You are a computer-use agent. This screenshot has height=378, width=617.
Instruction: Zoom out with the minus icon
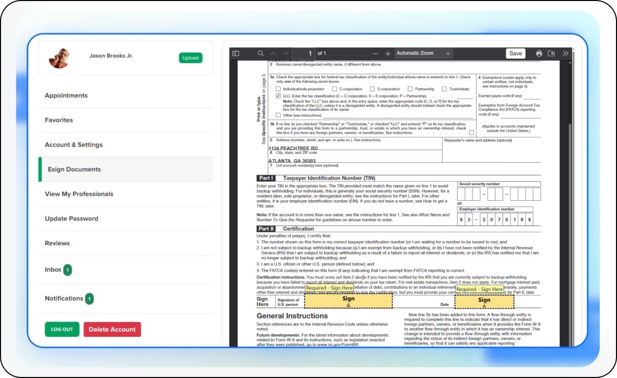click(x=375, y=53)
